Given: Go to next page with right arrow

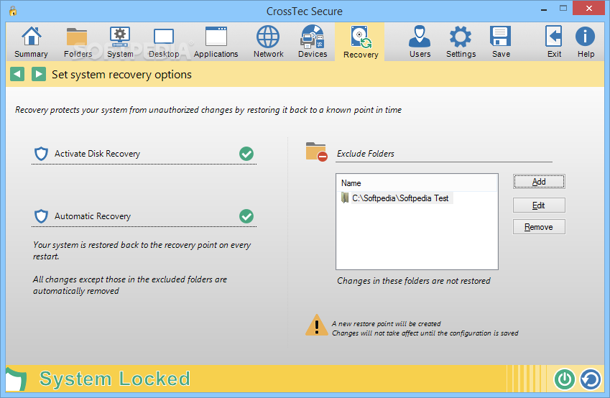Looking at the screenshot, I should (39, 74).
